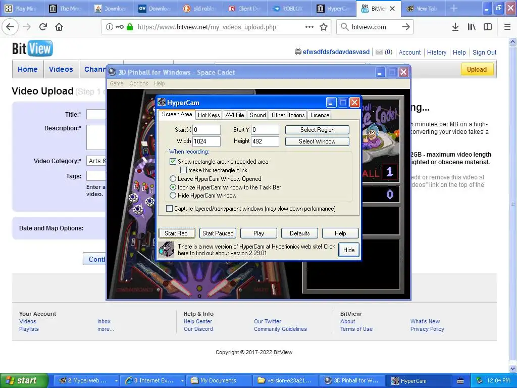Open the Videos tab on BitView
Screen dimensions: 517x388
(61, 69)
